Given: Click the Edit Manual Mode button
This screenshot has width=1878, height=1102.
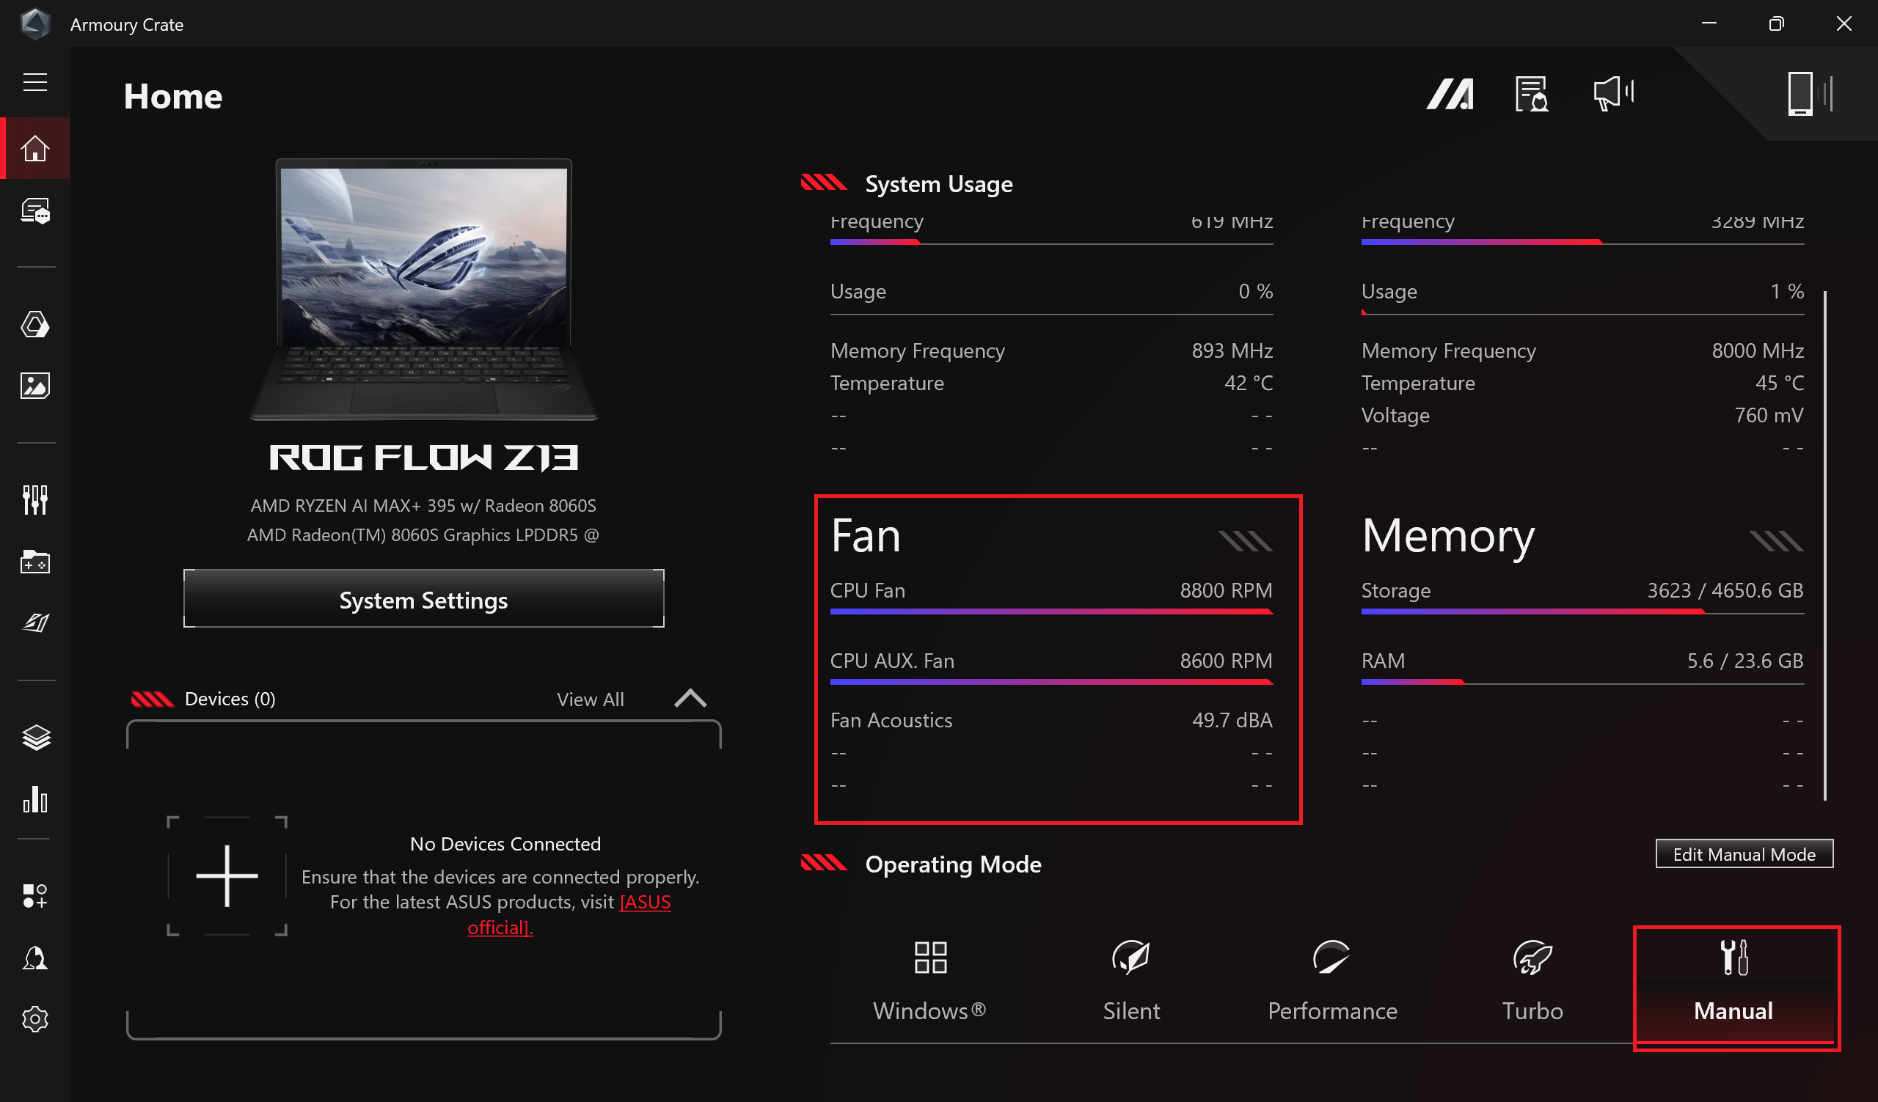Looking at the screenshot, I should (x=1744, y=854).
